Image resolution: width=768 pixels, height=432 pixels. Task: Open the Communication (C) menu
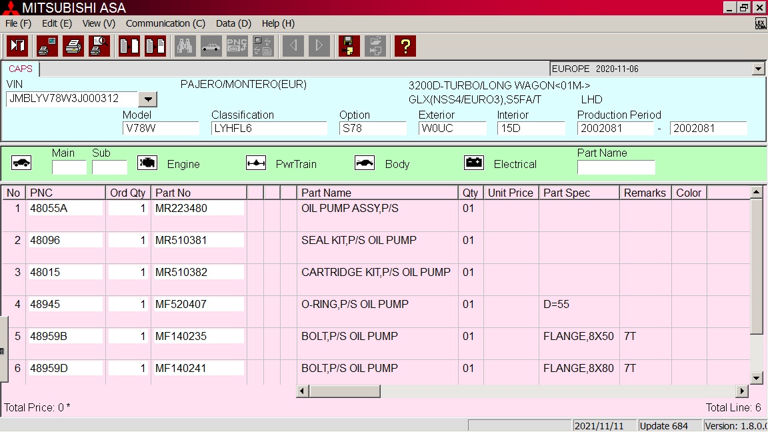[165, 23]
